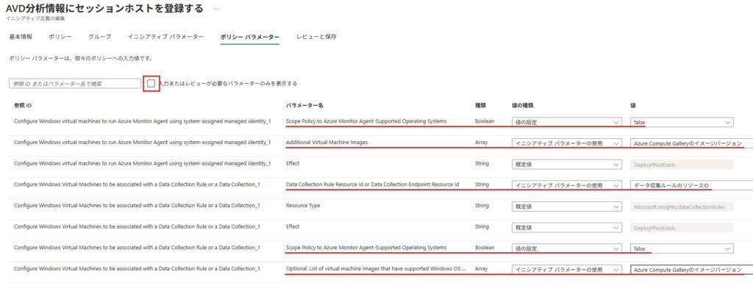Open value type dropdown in the Resource Type row
The height and width of the screenshot is (294, 753).
(566, 207)
